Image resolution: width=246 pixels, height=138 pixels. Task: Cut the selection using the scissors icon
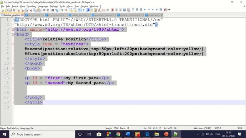pos(31,10)
